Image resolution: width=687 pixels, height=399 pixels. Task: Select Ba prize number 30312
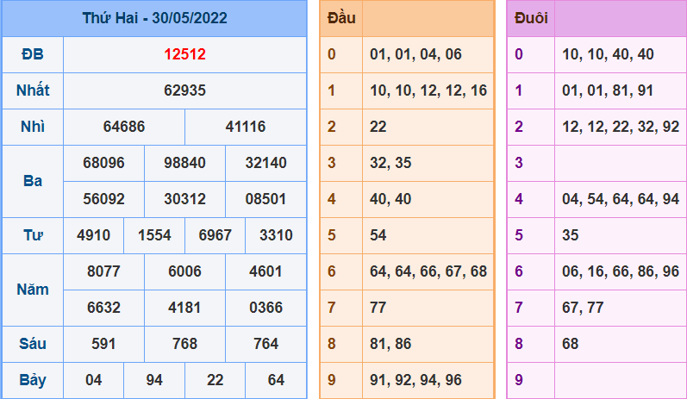[x=184, y=199]
